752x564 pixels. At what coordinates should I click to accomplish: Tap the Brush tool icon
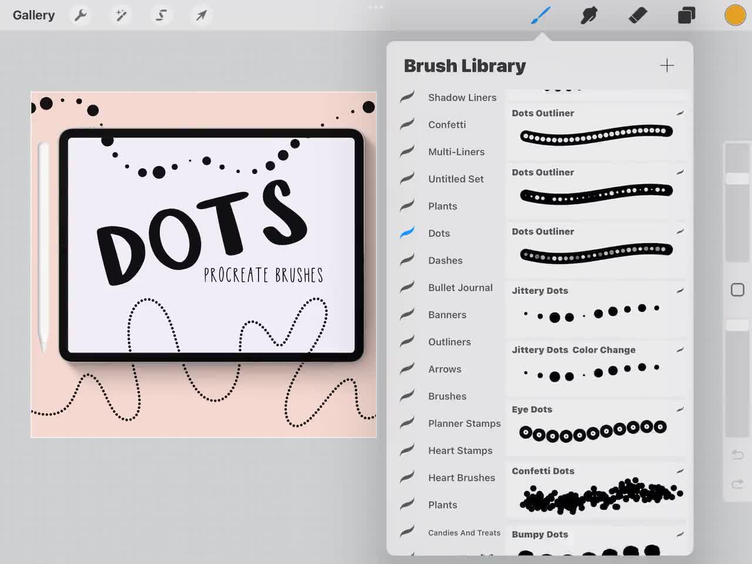coord(540,15)
